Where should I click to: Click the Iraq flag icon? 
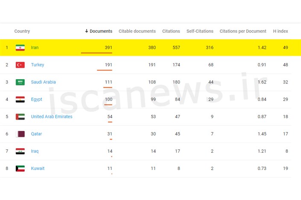[x=20, y=151]
